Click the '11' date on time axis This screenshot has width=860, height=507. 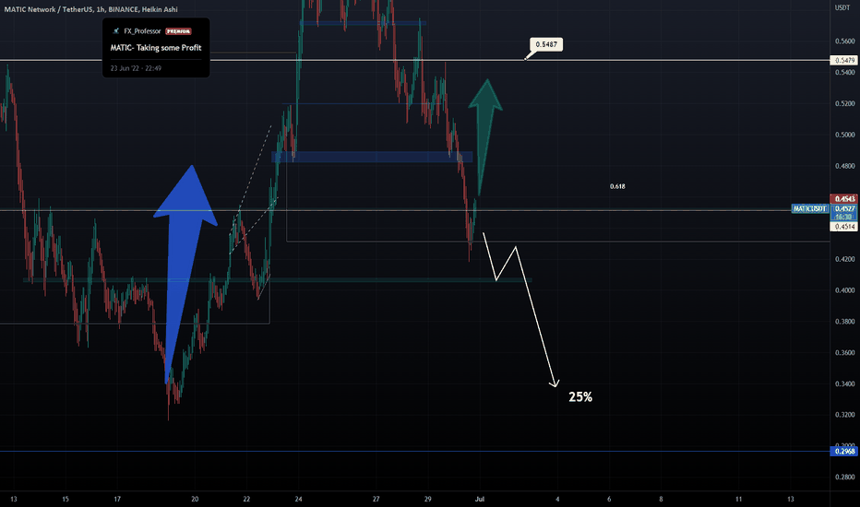738,500
